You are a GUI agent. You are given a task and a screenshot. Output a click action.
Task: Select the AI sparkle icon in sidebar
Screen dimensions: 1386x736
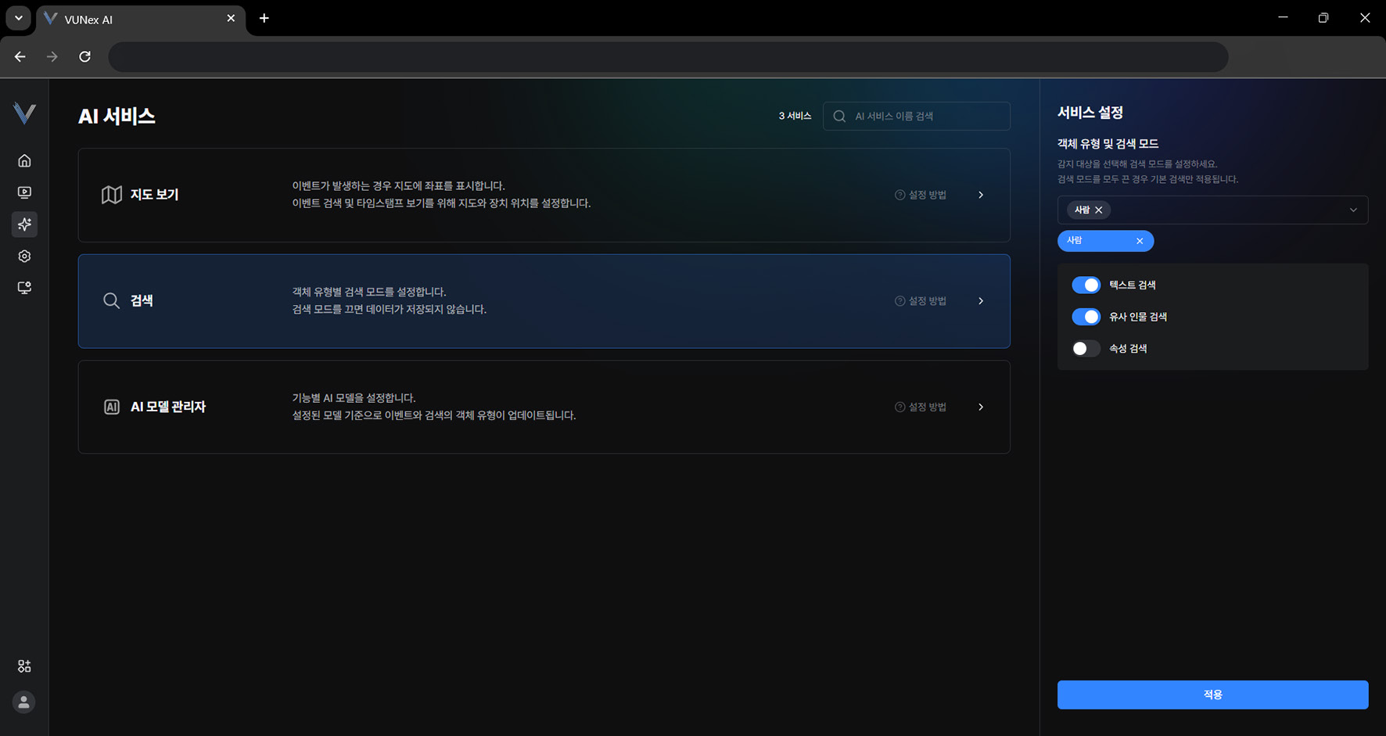24,224
